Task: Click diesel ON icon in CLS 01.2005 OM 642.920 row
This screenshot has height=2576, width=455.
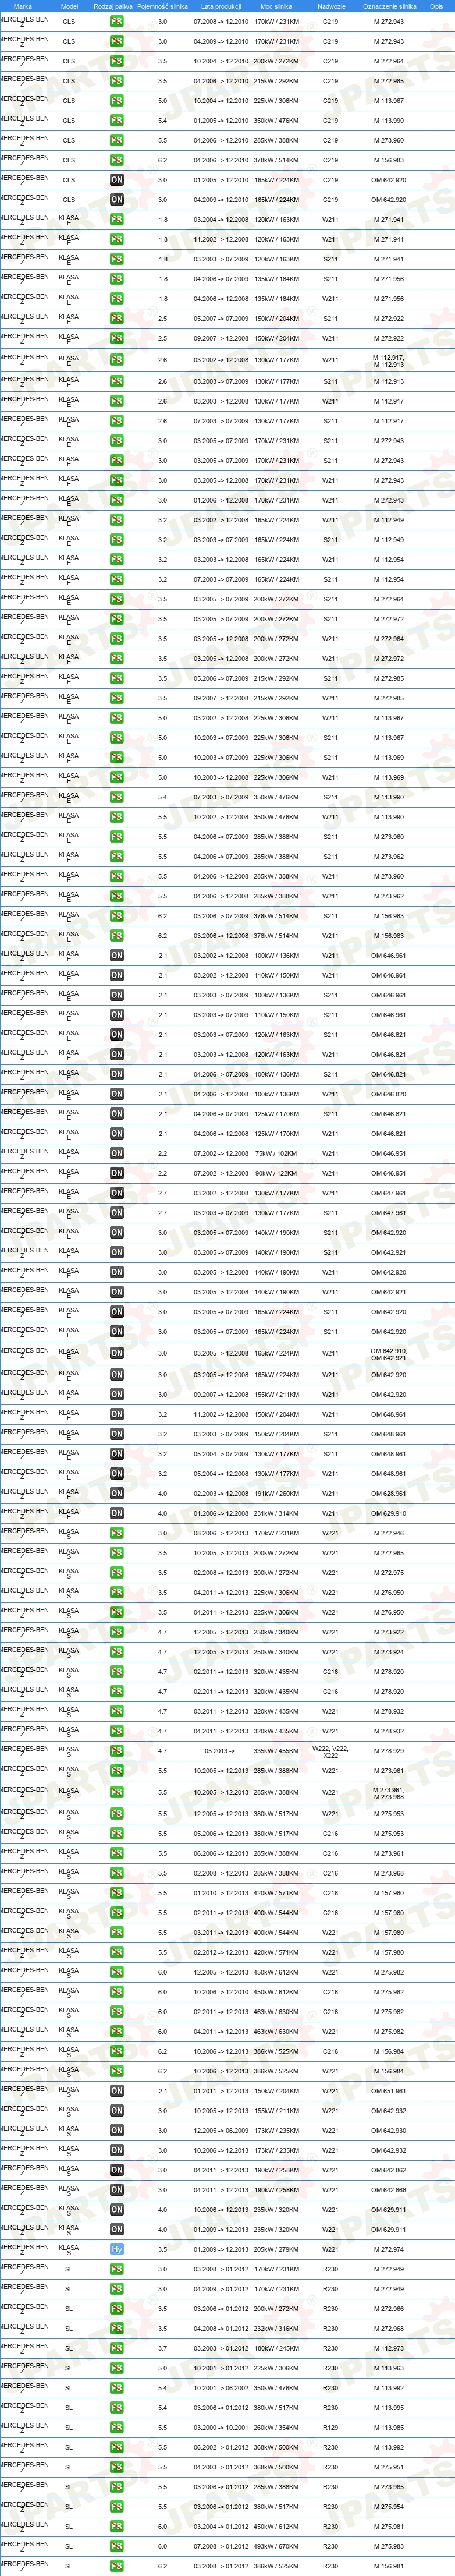Action: pyautogui.click(x=117, y=180)
